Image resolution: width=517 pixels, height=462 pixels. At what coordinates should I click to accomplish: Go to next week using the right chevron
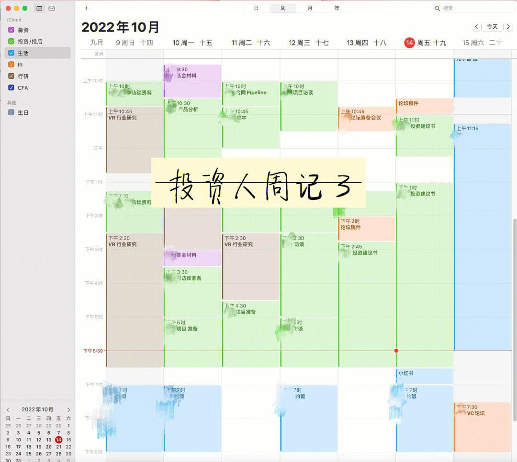[x=508, y=27]
